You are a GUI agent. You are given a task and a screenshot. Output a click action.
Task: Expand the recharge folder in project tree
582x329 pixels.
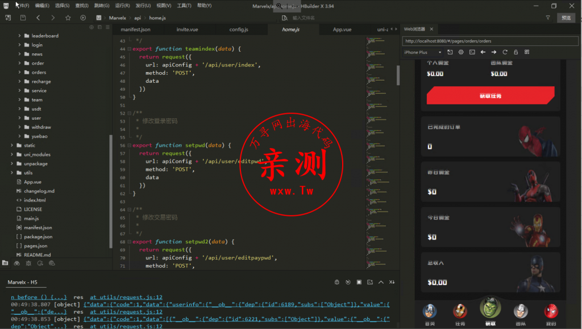(x=19, y=82)
